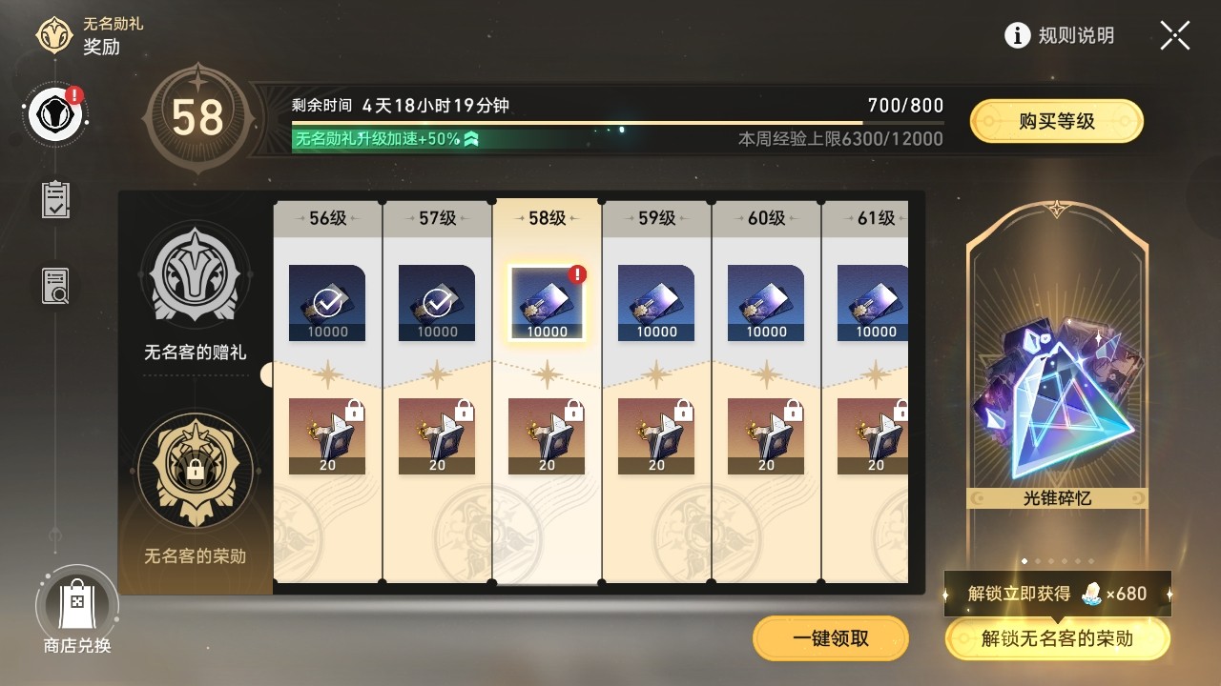Click the 解锁无名客的荣勋 unlock button
Image resolution: width=1221 pixels, height=686 pixels.
pos(1057,638)
